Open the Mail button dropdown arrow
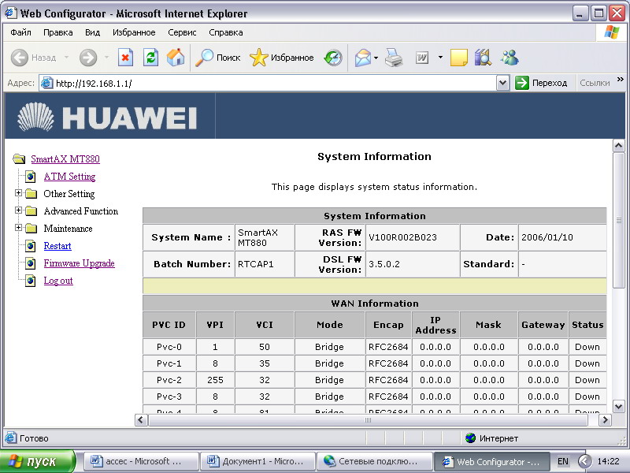 pyautogui.click(x=376, y=58)
